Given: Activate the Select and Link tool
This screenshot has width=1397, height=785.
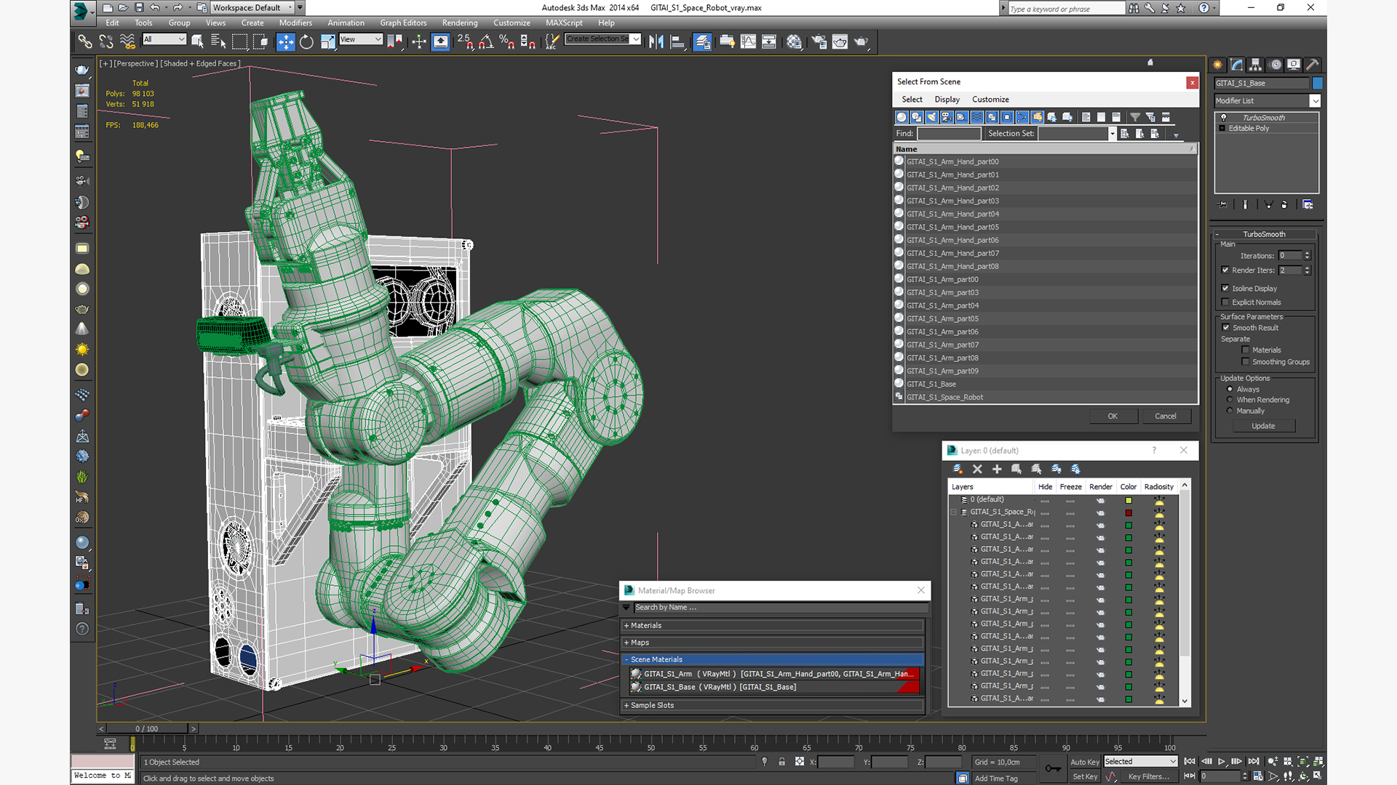Looking at the screenshot, I should coord(85,41).
